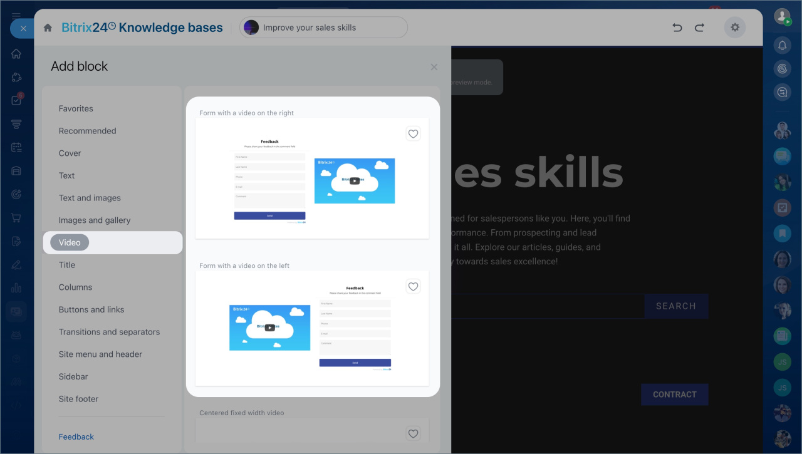802x454 pixels.
Task: Click the Feedback link
Action: (76, 437)
